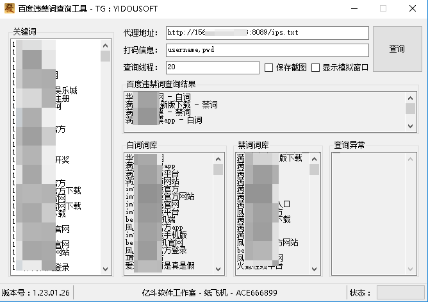Screen dimensions: 428x302
Task: Click the 查询线程 input field
Action: point(212,67)
